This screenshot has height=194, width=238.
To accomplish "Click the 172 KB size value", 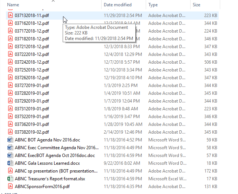I will click(211, 171).
